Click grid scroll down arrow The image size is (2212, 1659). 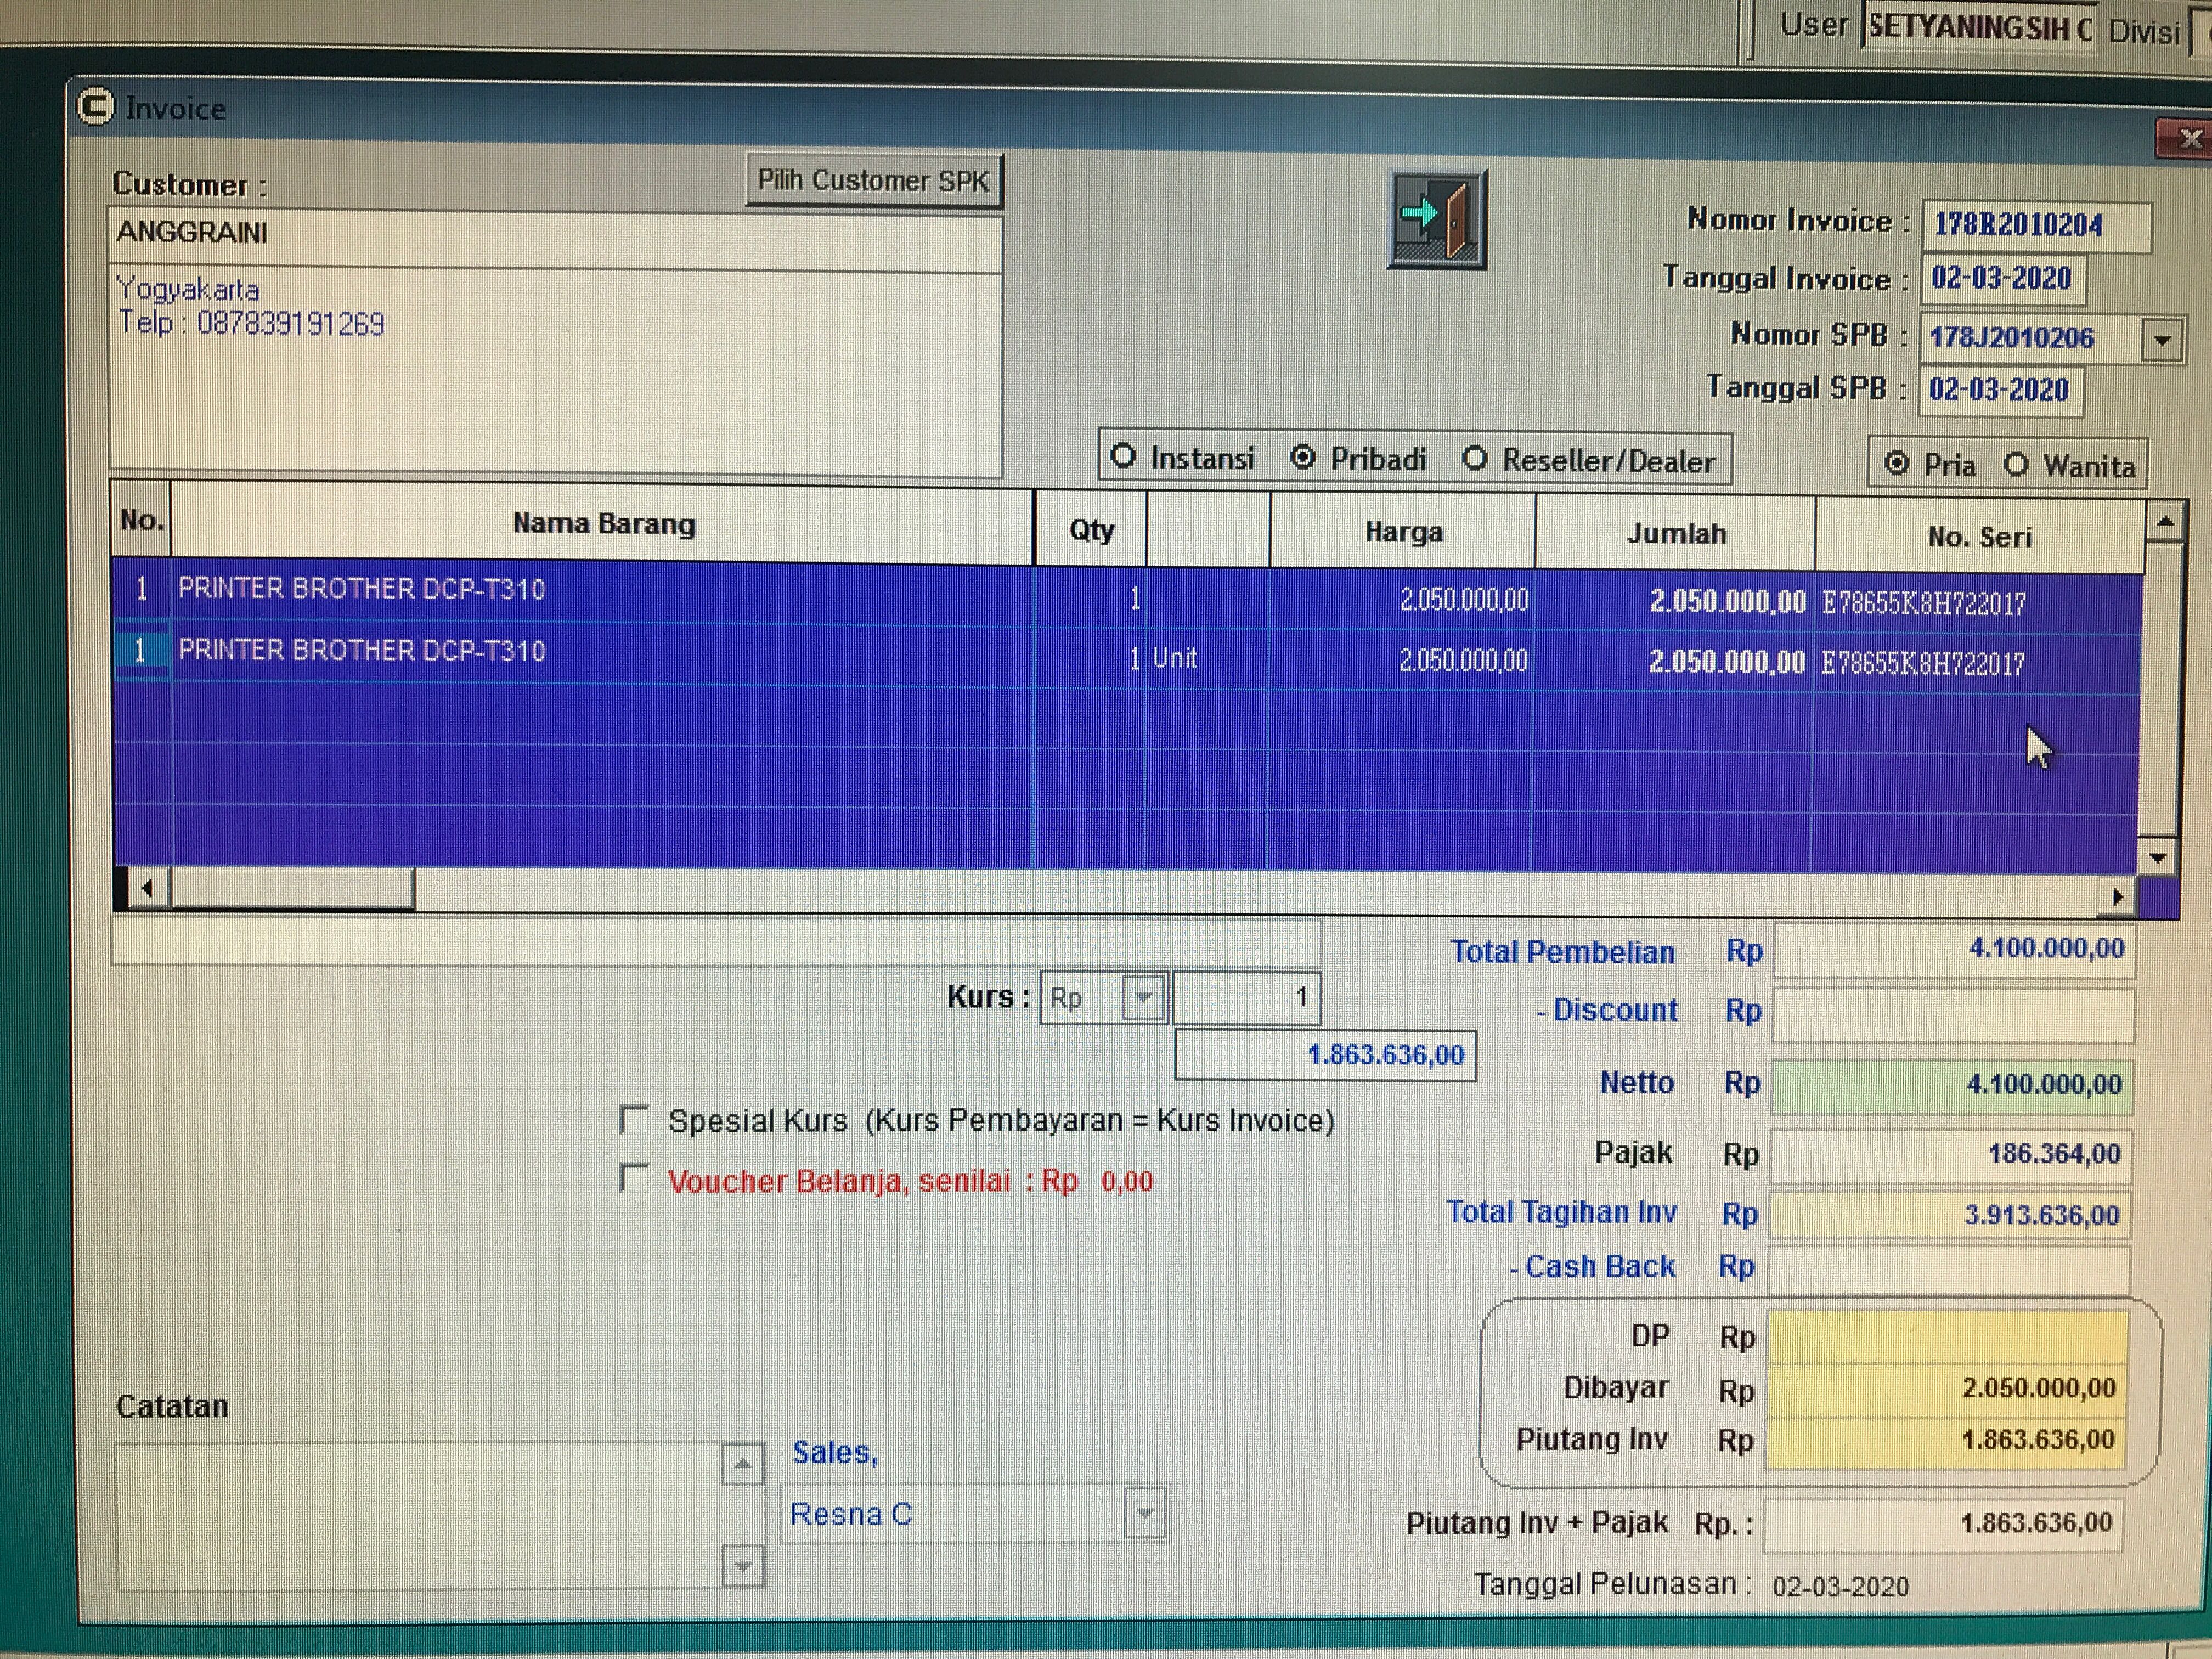2158,858
